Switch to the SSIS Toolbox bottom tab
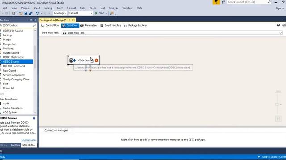Image resolution: width=286 pixels, height=160 pixels. (29, 145)
